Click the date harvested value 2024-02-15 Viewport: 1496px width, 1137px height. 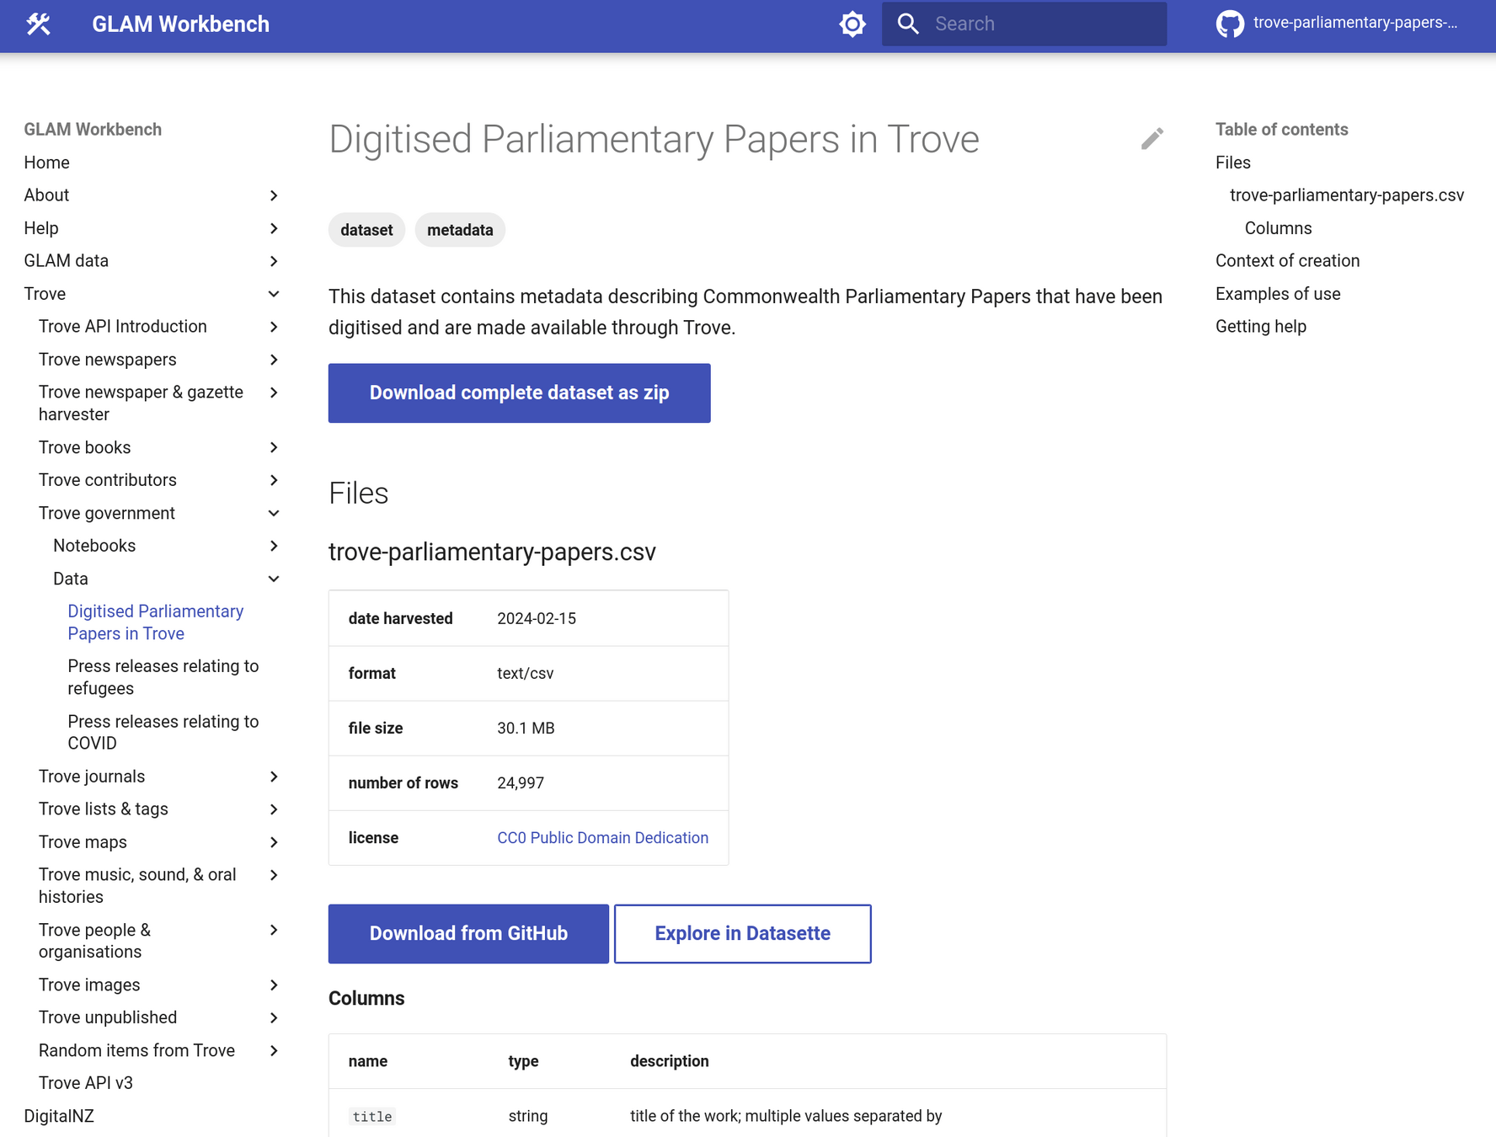click(537, 619)
